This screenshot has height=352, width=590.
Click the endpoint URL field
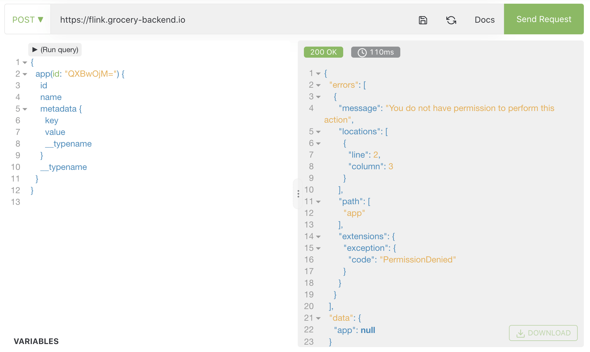pyautogui.click(x=230, y=20)
